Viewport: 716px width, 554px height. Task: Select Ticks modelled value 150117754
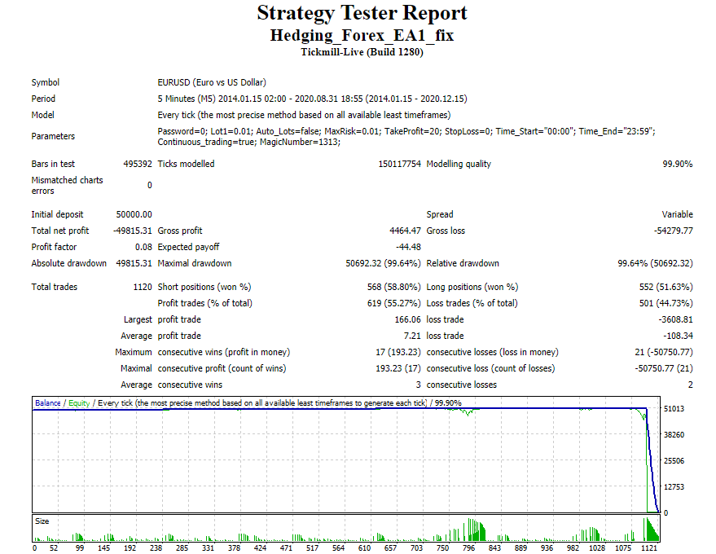click(x=400, y=164)
